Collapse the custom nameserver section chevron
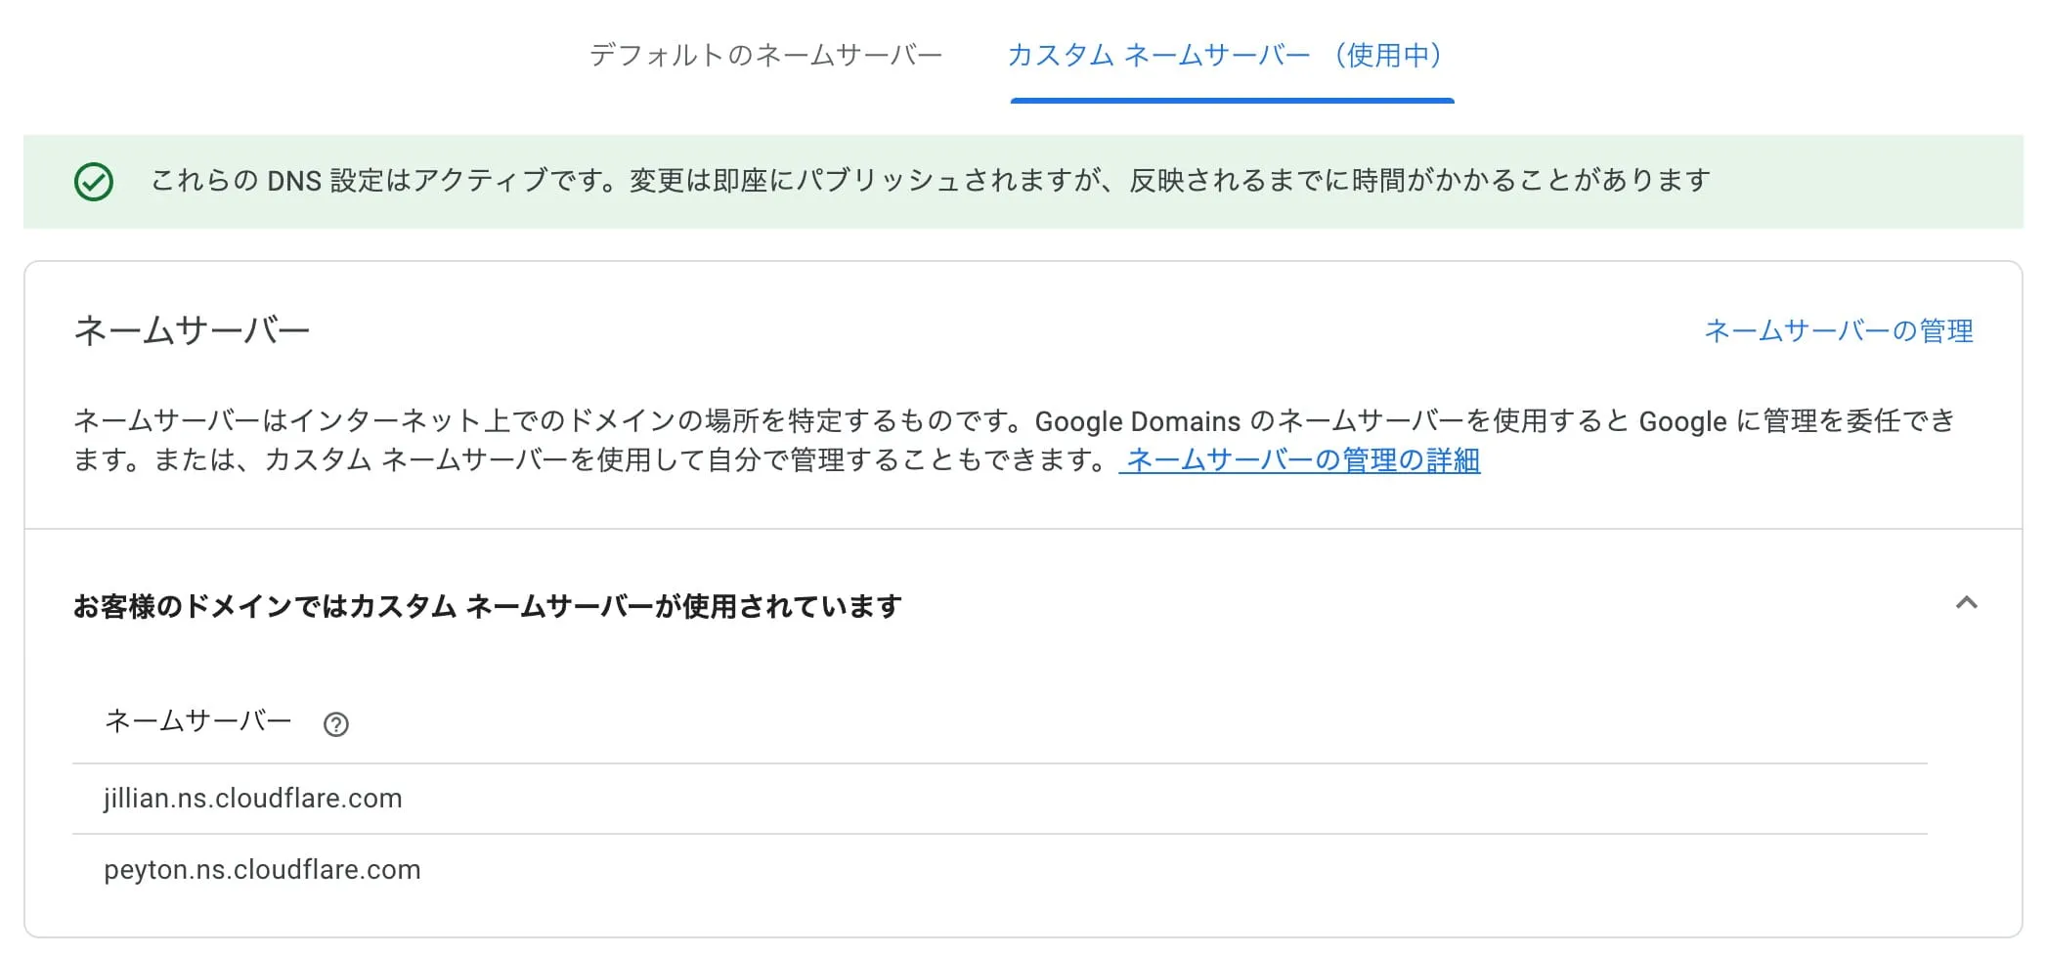 1966,603
